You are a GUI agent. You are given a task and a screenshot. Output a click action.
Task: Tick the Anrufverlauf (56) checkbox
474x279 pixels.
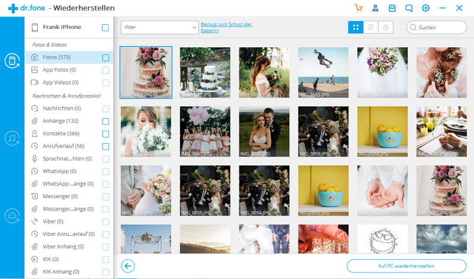(105, 147)
